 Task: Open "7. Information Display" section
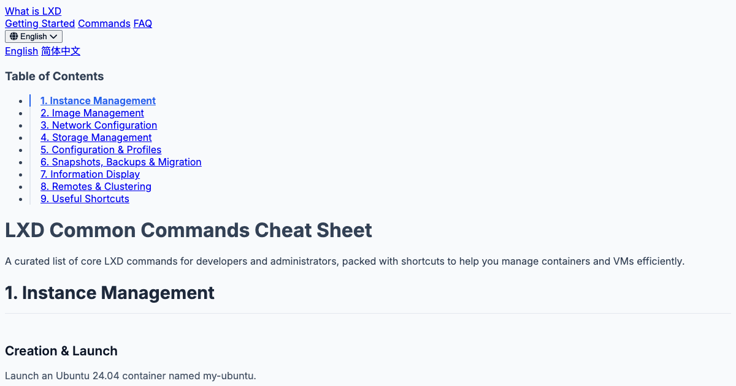click(90, 174)
